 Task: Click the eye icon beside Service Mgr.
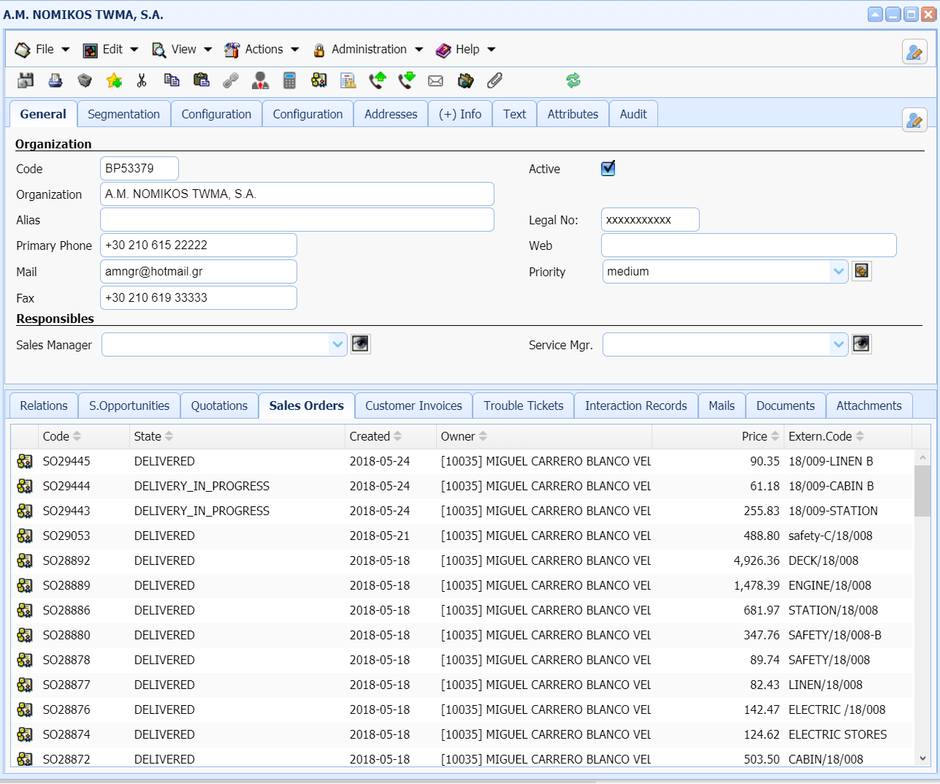point(862,344)
